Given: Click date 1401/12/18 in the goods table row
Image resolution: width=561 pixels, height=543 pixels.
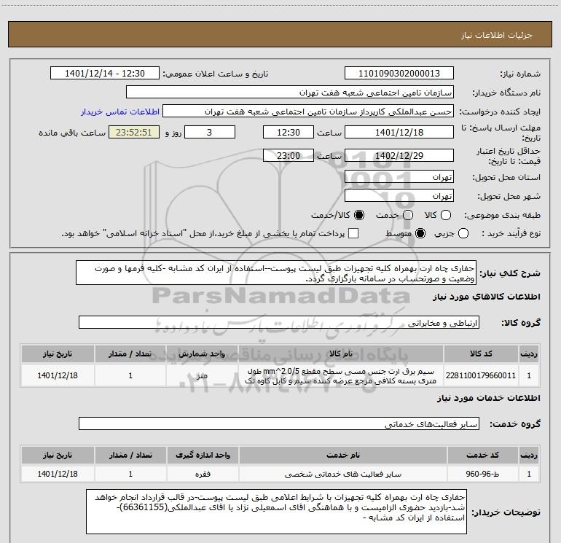Looking at the screenshot, I should coord(58,375).
